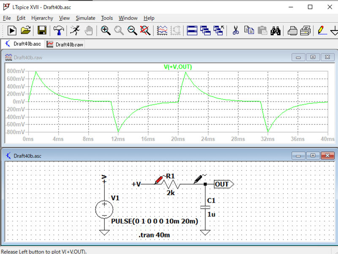Close the Draft40b.asc schematic window

327,155
